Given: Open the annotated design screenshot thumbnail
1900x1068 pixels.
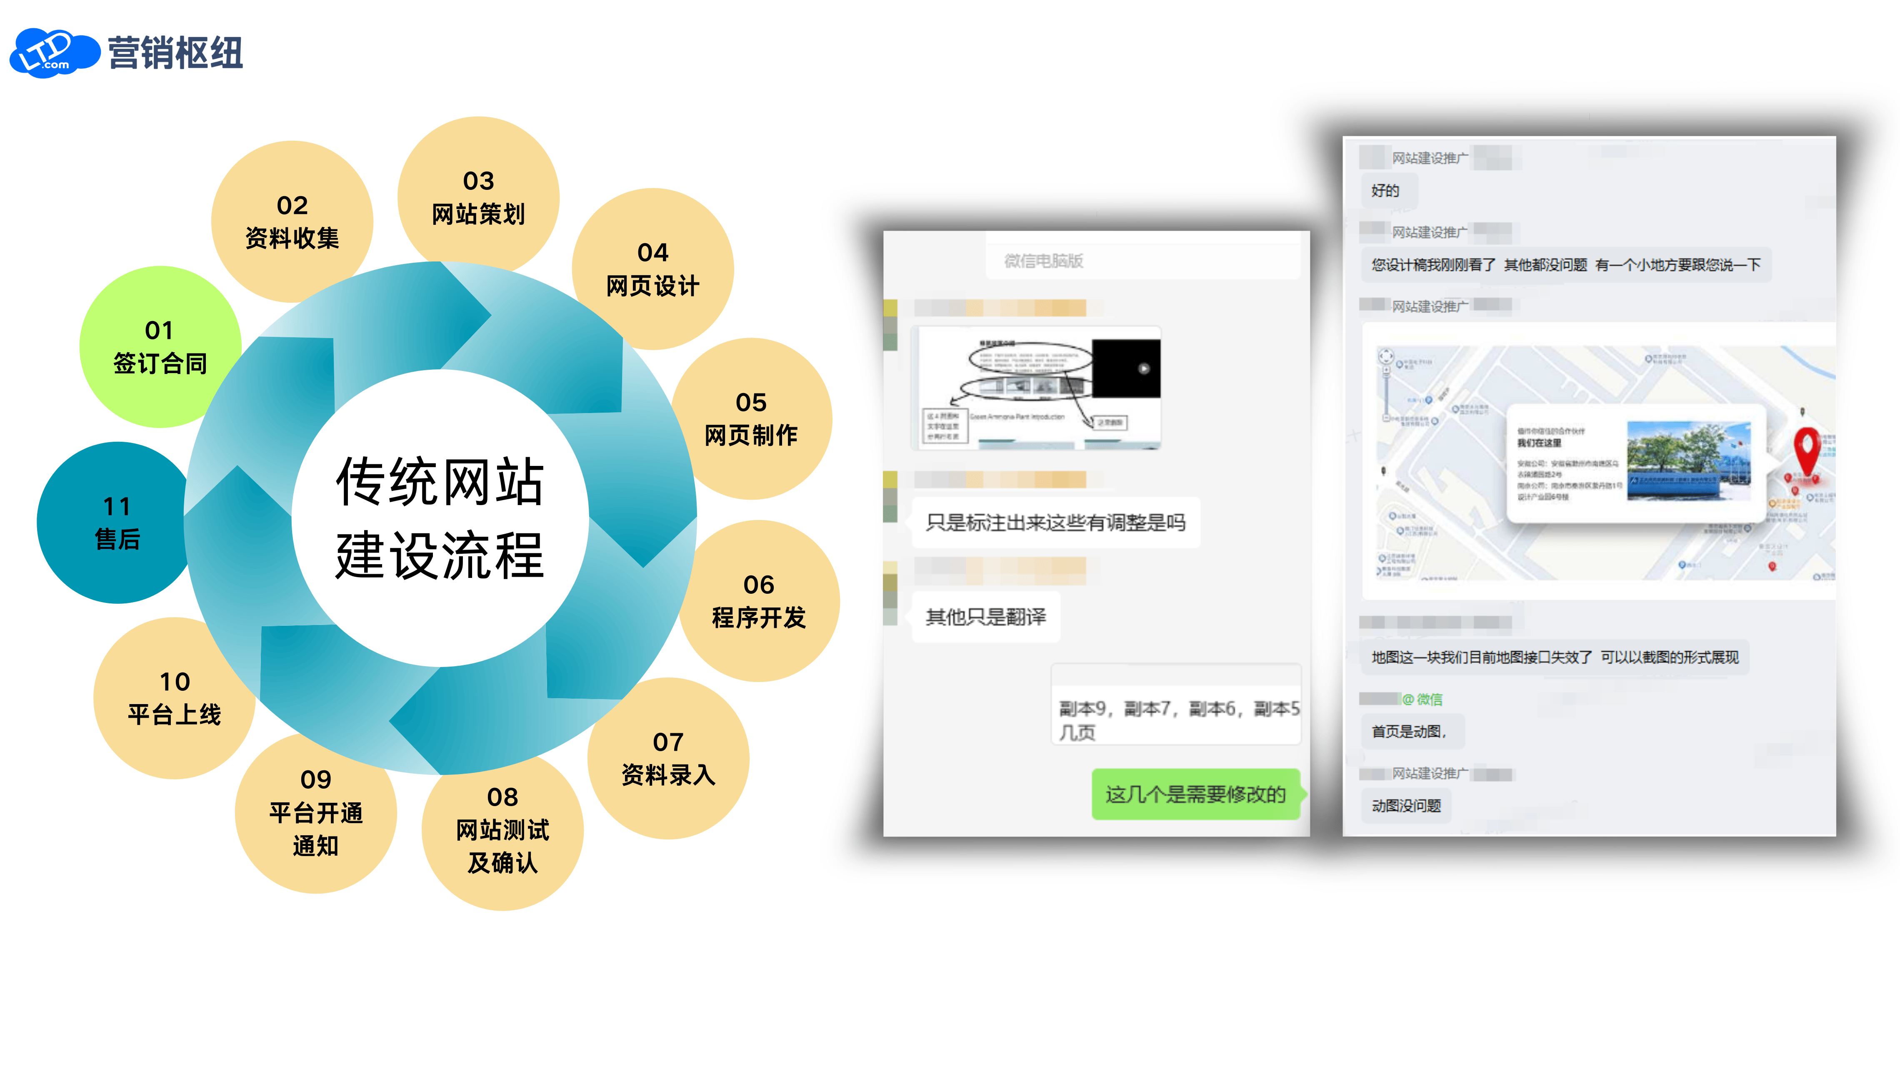Looking at the screenshot, I should coord(1035,388).
